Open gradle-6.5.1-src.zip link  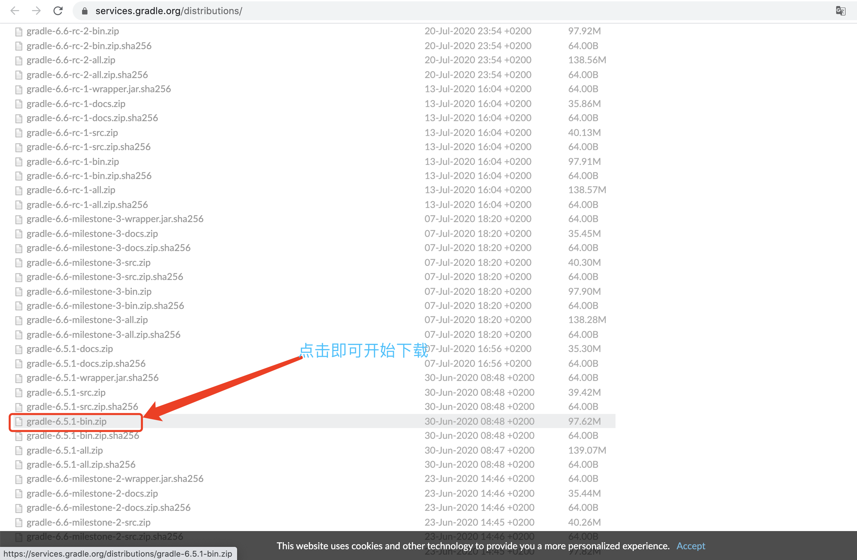(66, 392)
